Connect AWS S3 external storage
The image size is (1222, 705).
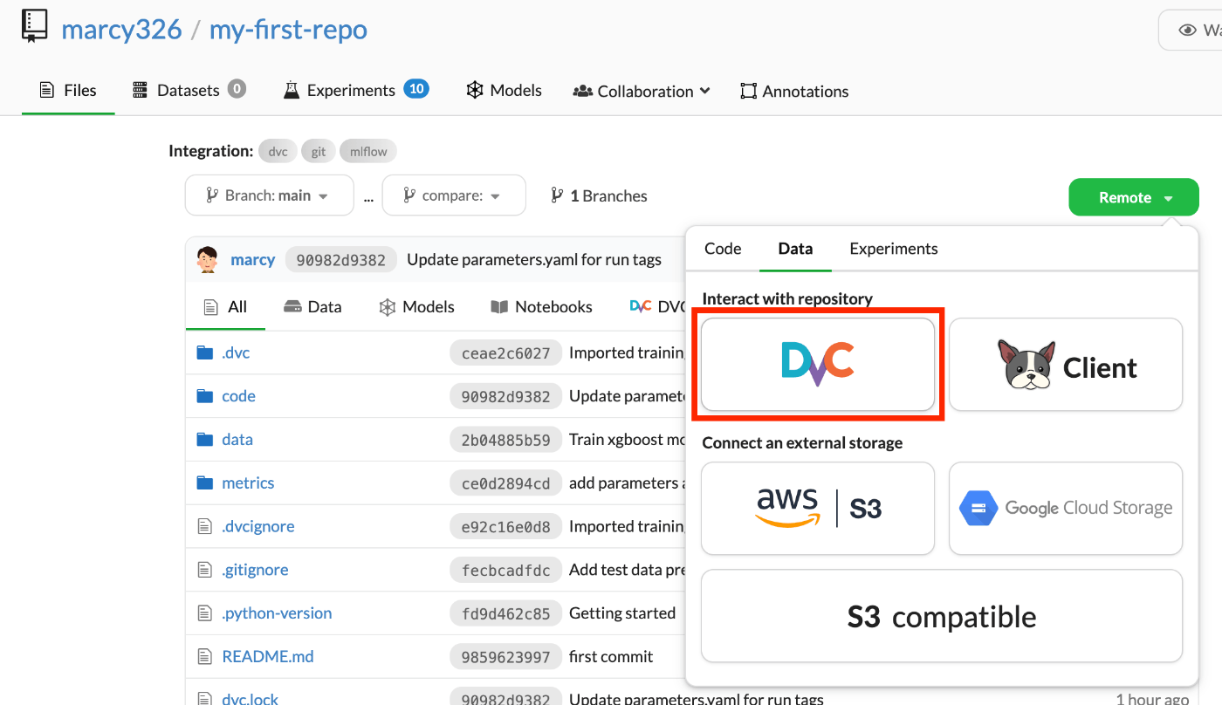click(818, 508)
